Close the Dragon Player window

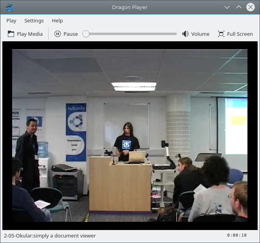[x=251, y=7]
